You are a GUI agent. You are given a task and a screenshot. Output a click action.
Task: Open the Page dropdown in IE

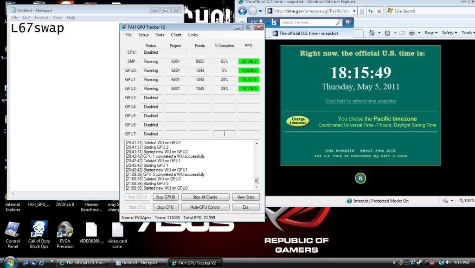tap(431, 33)
